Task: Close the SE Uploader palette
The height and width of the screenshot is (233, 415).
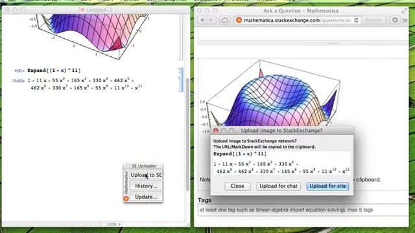Action: pyautogui.click(x=128, y=166)
